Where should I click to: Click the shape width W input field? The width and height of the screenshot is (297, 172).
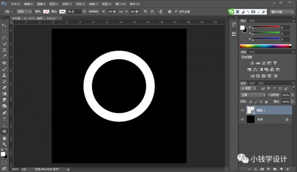112,11
